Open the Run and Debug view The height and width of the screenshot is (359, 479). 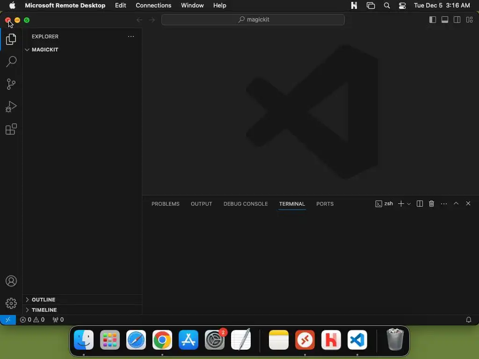[x=11, y=107]
